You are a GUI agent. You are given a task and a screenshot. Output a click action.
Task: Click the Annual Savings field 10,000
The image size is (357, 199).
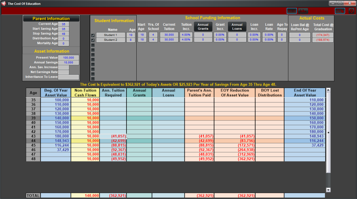69,63
